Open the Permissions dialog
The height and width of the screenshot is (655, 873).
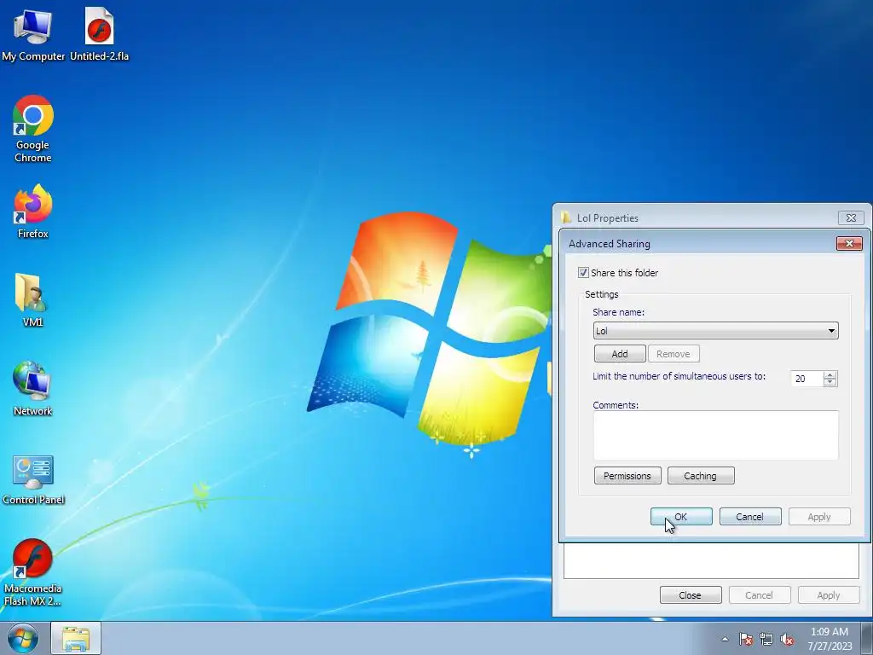pyautogui.click(x=627, y=476)
